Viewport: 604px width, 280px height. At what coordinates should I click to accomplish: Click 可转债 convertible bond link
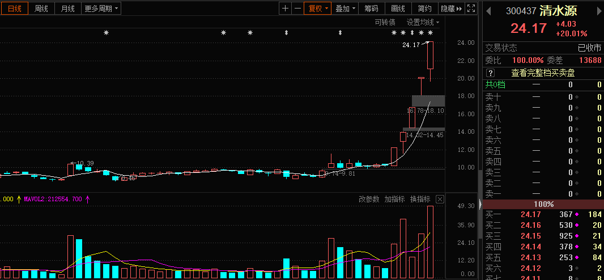(385, 22)
